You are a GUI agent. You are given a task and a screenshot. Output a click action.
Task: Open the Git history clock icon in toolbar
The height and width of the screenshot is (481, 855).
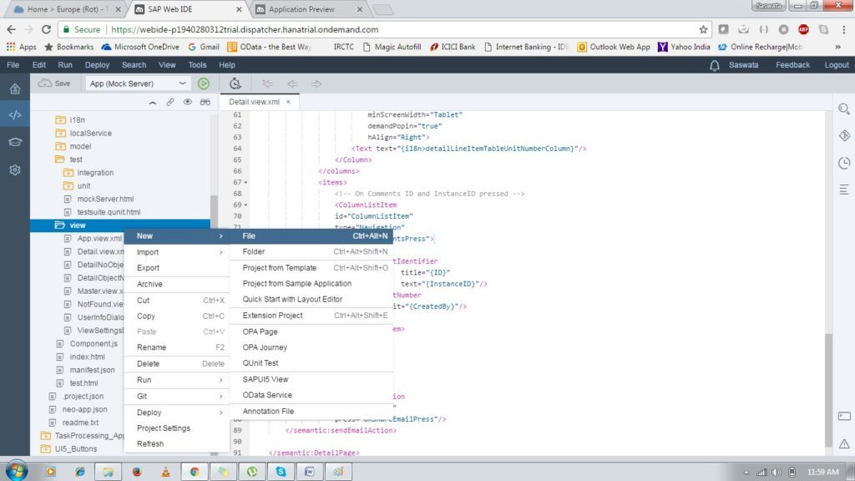coord(235,84)
